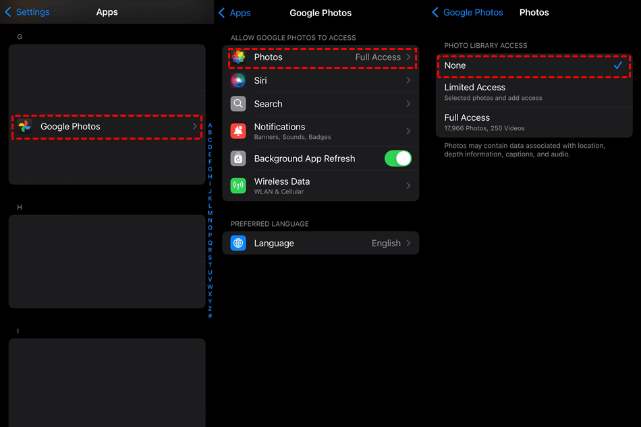Jump to letter P in index
The height and width of the screenshot is (427, 641).
tap(210, 235)
